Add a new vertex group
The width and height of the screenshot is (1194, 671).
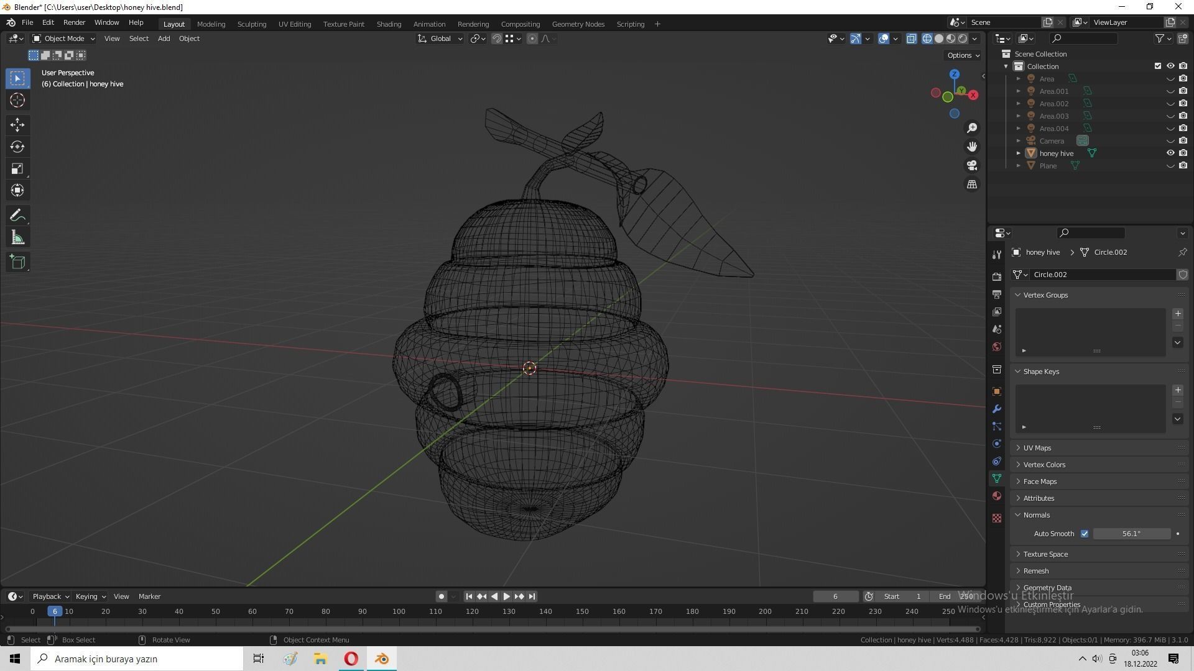[x=1177, y=314]
